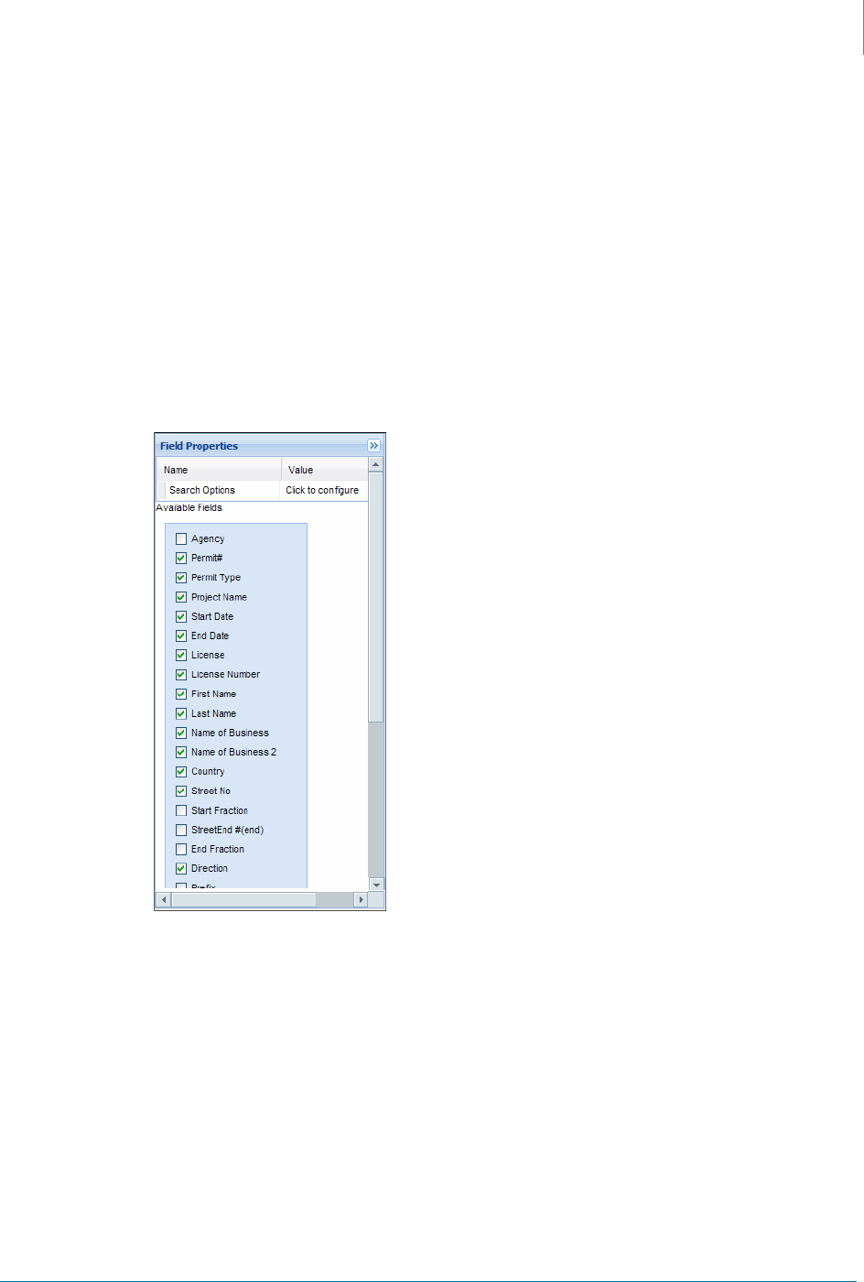
Task: Uncheck the License Number checkbox
Action: click(x=181, y=675)
